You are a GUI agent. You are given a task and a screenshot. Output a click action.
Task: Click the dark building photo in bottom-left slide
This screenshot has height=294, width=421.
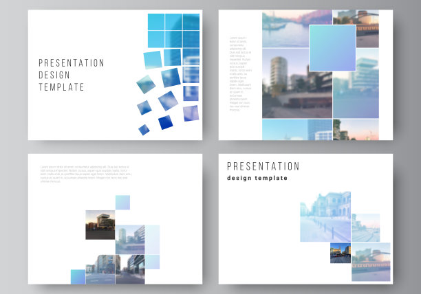100,225
